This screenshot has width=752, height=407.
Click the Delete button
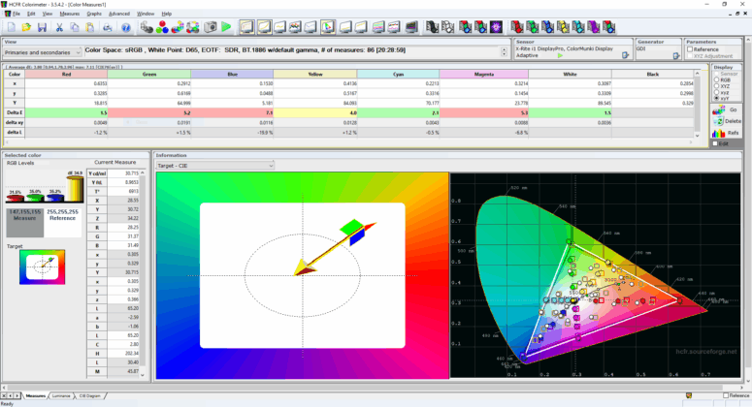click(x=727, y=121)
